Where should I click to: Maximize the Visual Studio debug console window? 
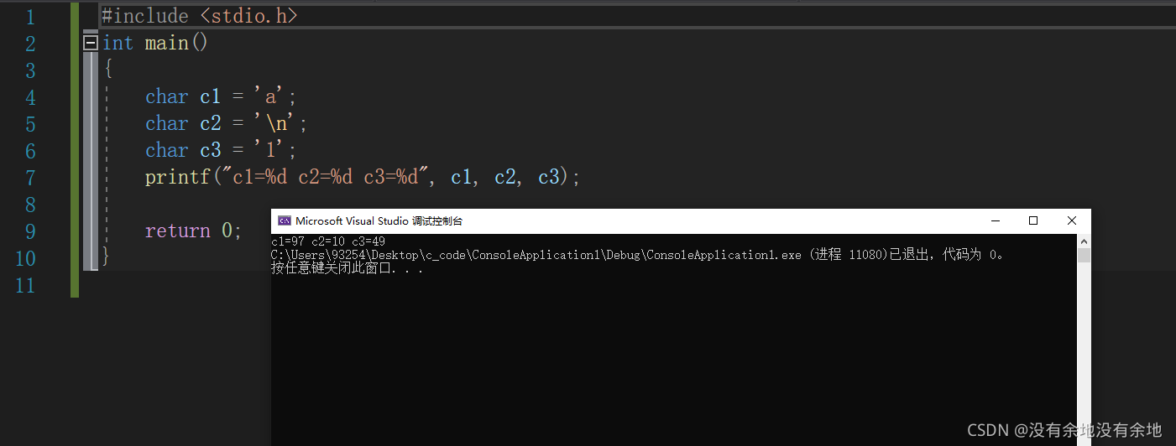point(1033,220)
